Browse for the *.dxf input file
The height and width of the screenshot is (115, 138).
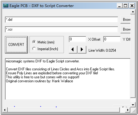pos(125,20)
